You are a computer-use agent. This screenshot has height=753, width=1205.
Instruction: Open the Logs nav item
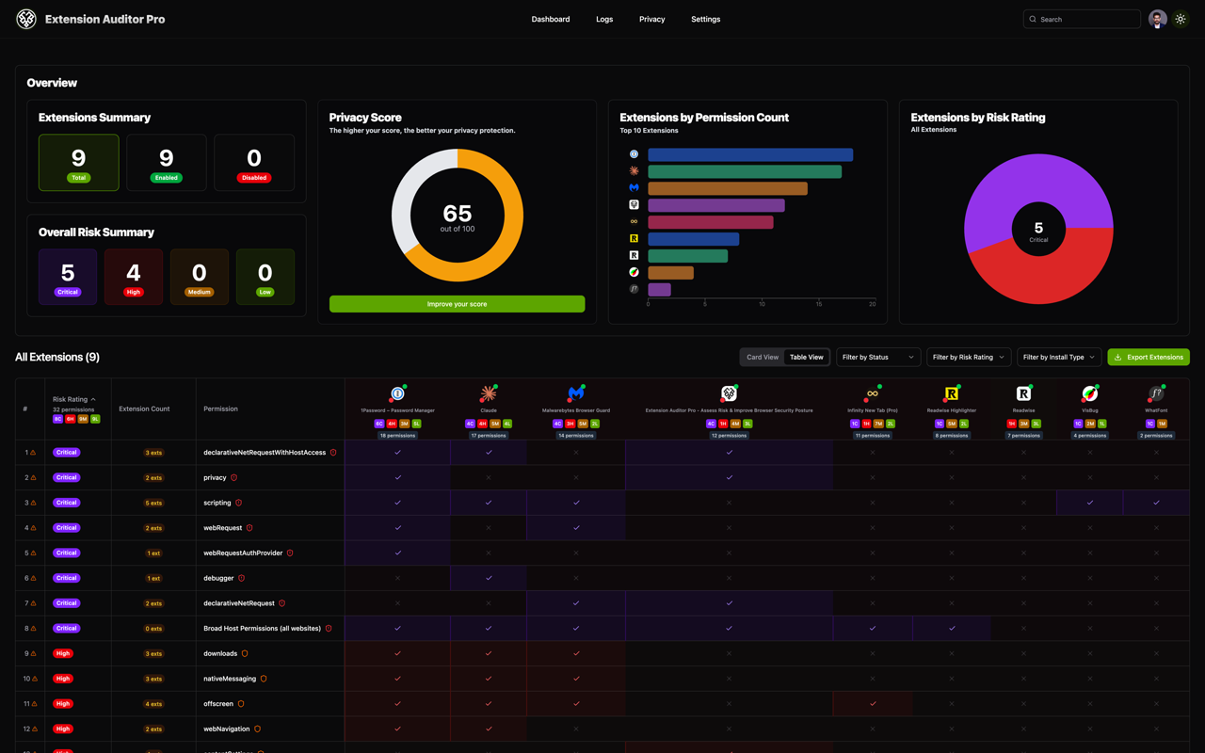tap(604, 19)
